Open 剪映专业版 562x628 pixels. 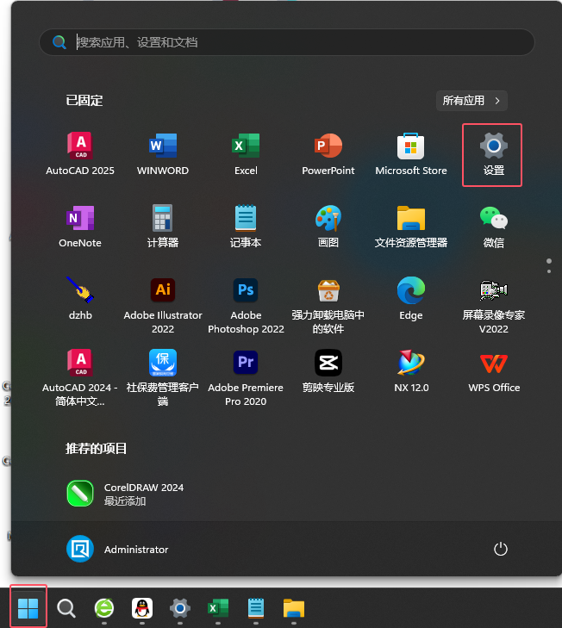[328, 371]
